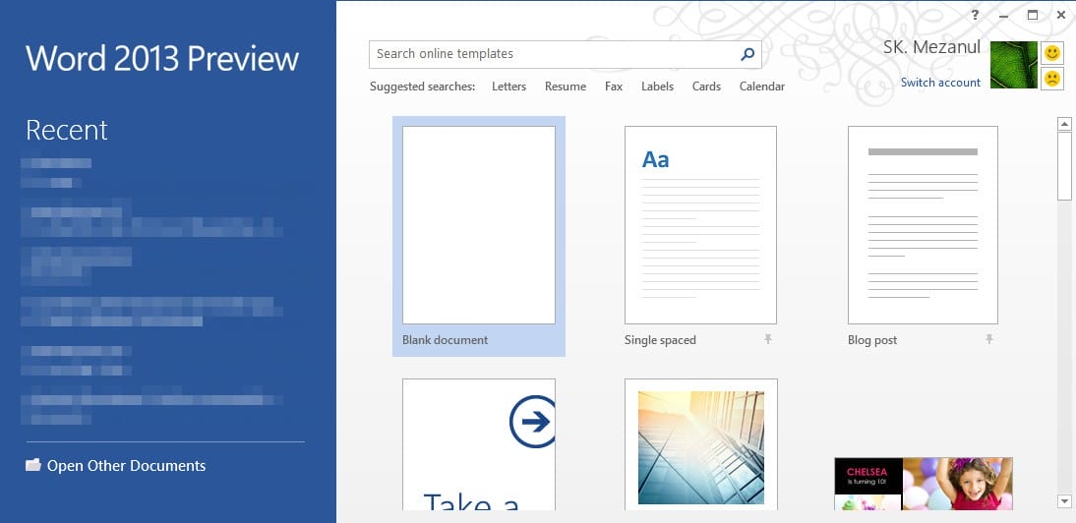Viewport: 1076px width, 523px height.
Task: Click the scrollbar up arrow
Action: point(1064,124)
